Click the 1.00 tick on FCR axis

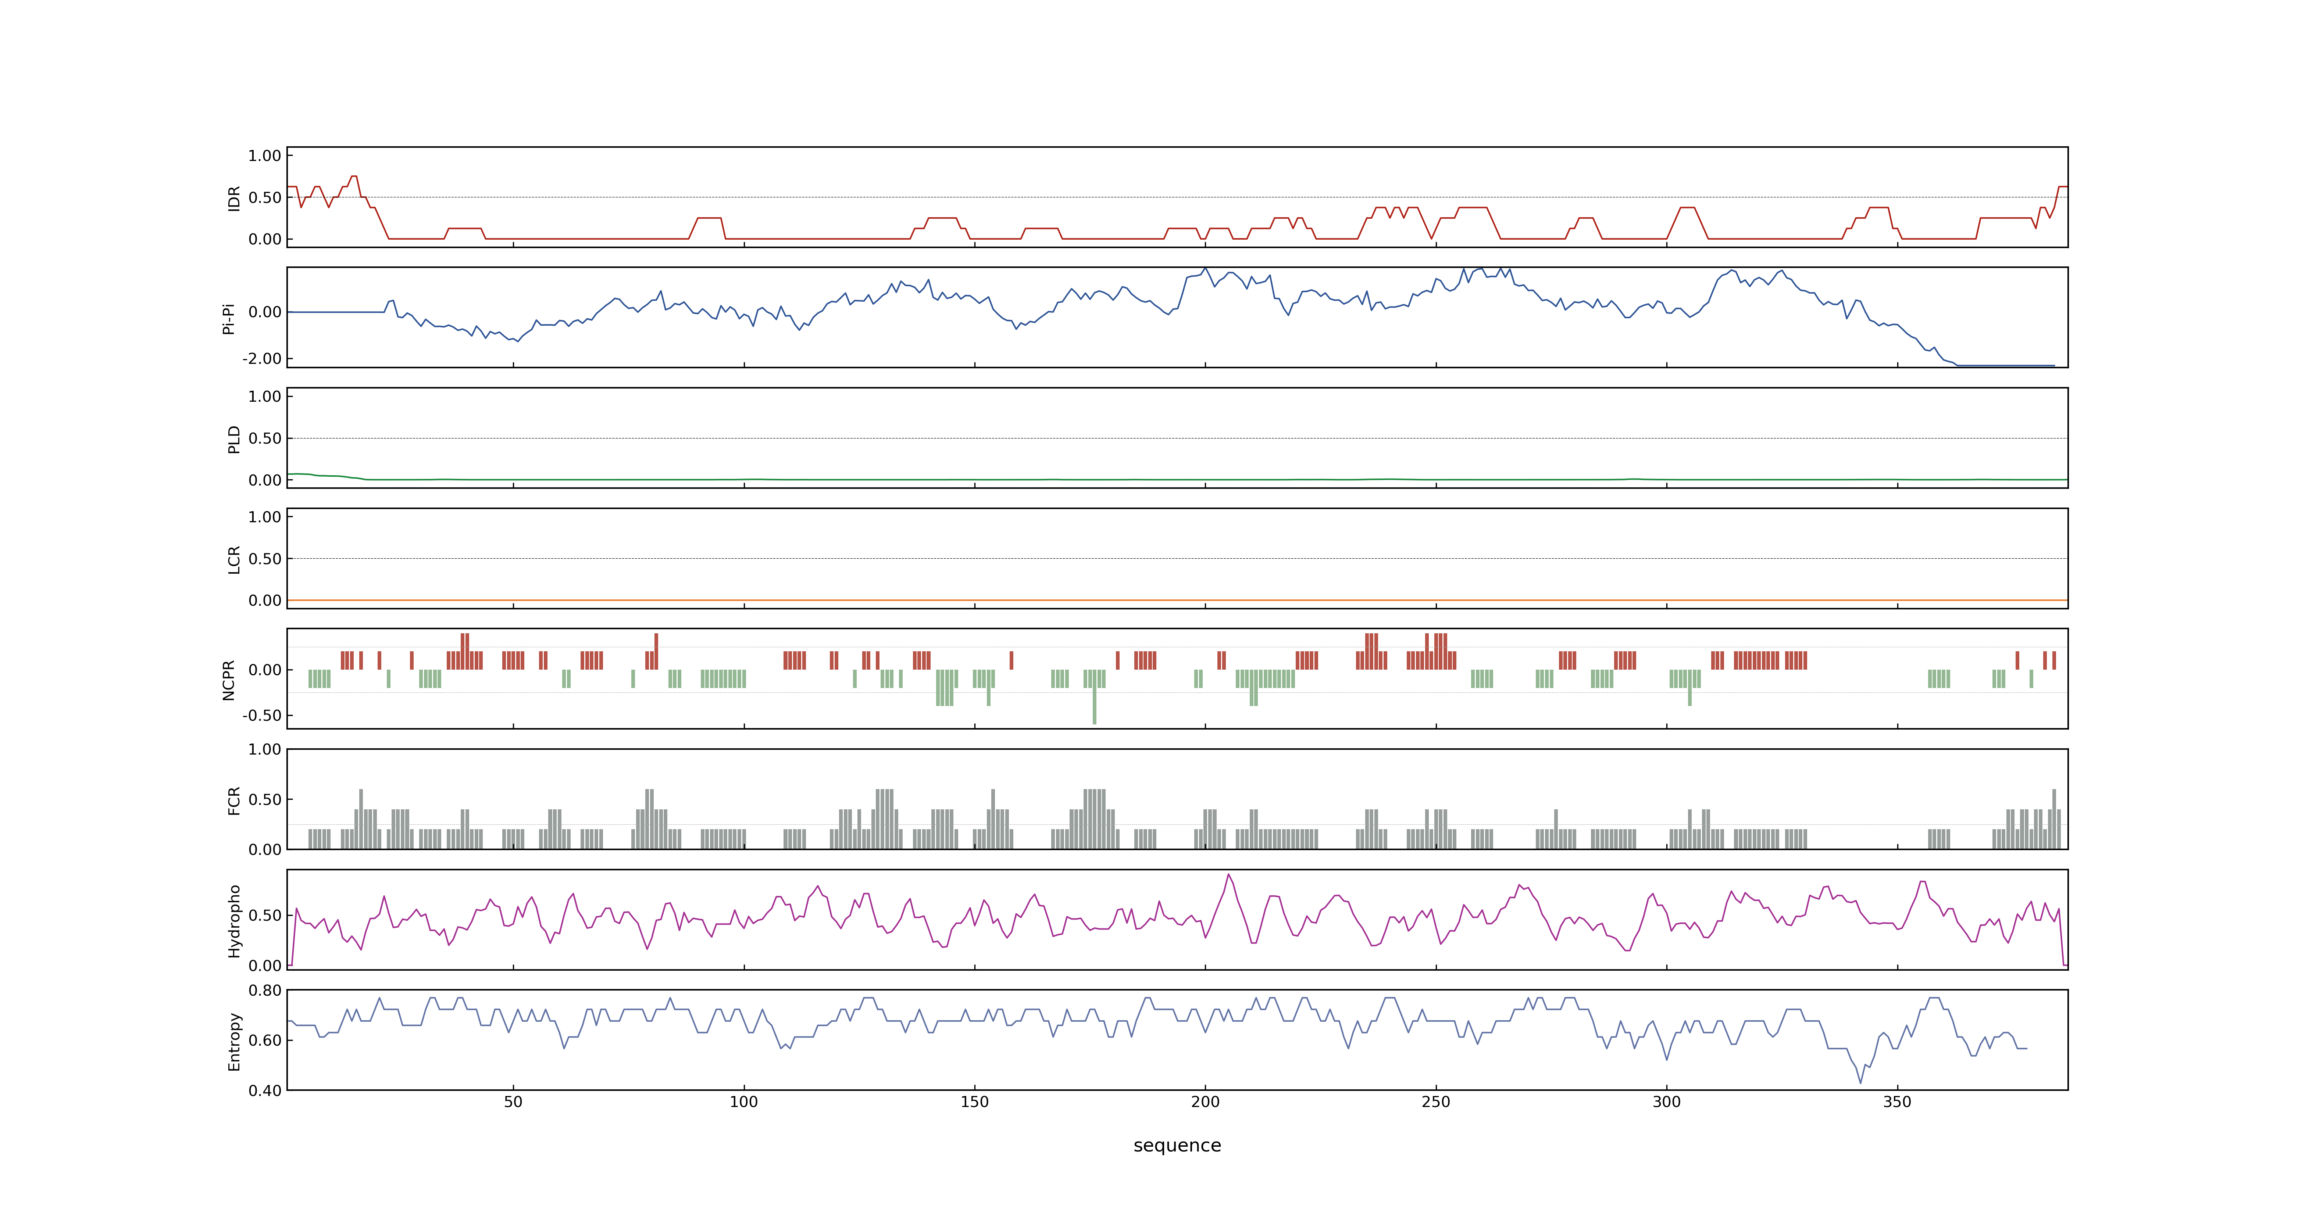click(x=265, y=750)
